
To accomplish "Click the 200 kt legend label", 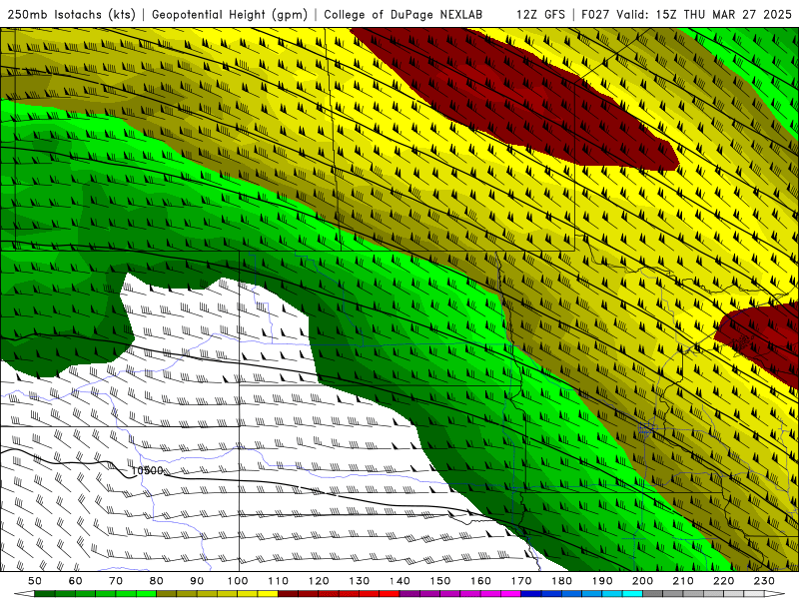I will [x=642, y=581].
